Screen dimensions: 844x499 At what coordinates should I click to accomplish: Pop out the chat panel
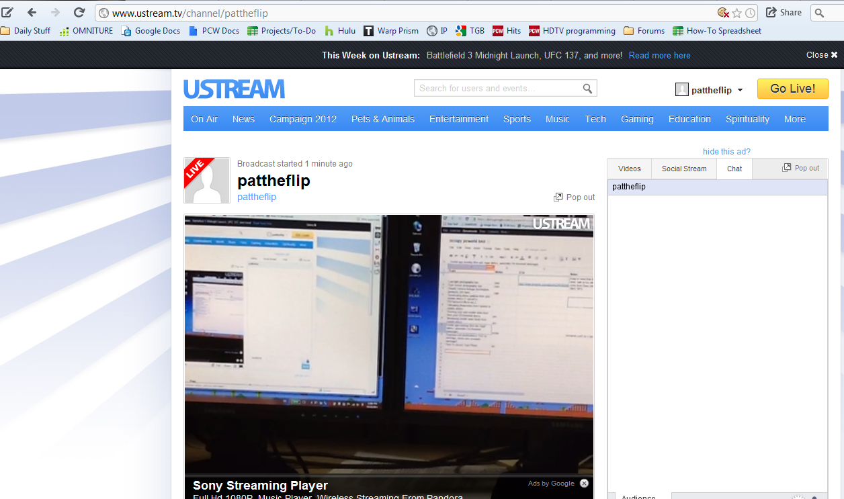click(801, 168)
